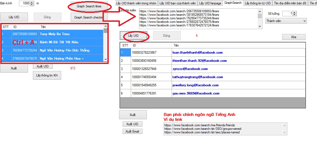Select row Tony Moly Ba Trieu

point(54,34)
